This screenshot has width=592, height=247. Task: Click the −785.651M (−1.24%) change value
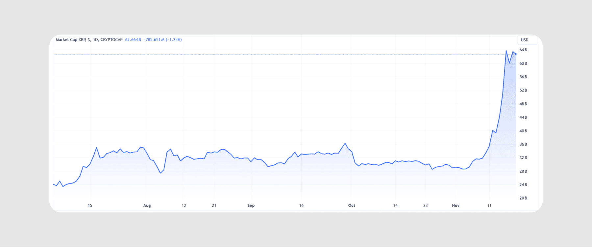point(162,39)
